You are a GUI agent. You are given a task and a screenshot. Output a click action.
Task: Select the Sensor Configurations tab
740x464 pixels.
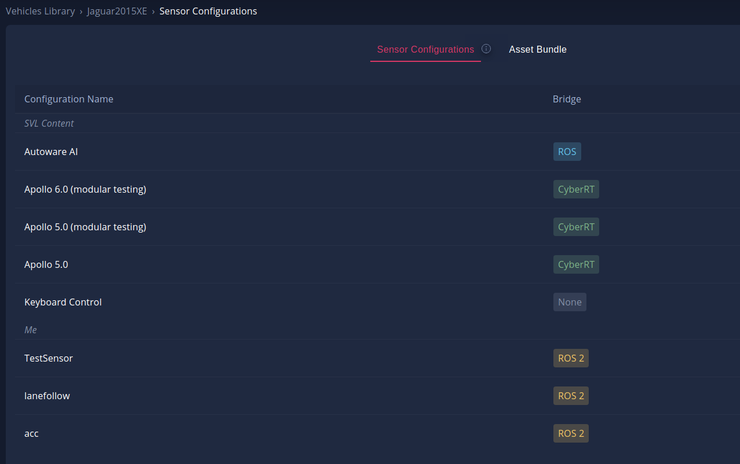click(425, 49)
